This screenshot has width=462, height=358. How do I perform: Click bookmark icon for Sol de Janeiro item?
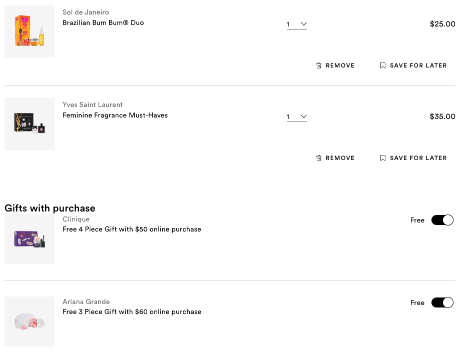pyautogui.click(x=383, y=65)
